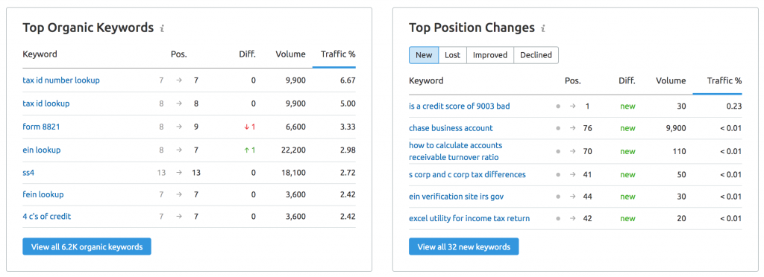Sort position changes by Volume column
Viewport: 764px width, 277px height.
[671, 80]
